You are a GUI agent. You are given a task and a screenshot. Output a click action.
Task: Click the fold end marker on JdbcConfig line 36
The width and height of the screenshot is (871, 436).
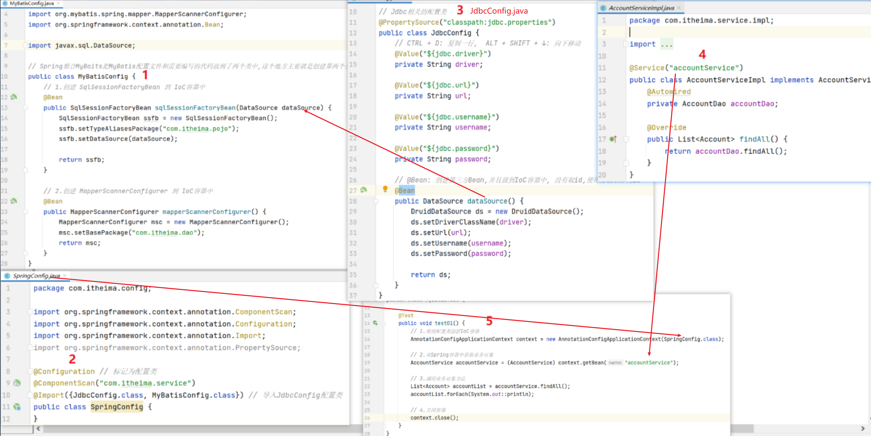[376, 285]
